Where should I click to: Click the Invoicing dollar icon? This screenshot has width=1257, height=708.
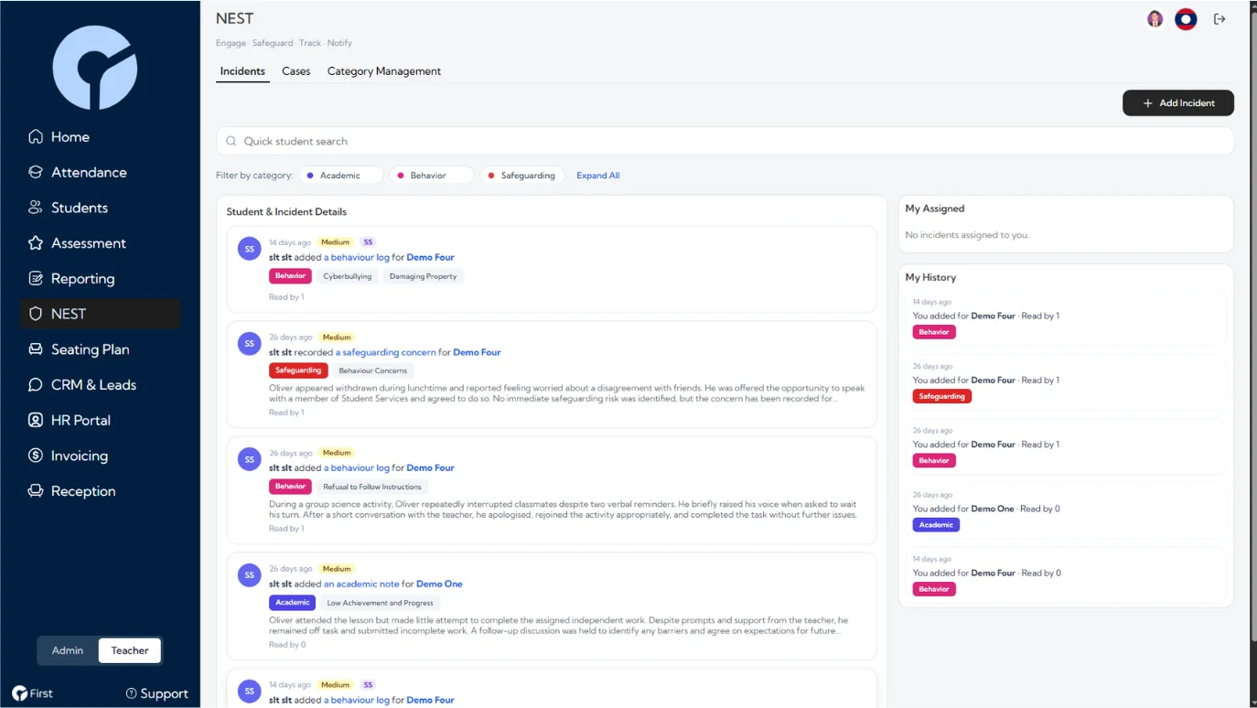click(x=36, y=456)
